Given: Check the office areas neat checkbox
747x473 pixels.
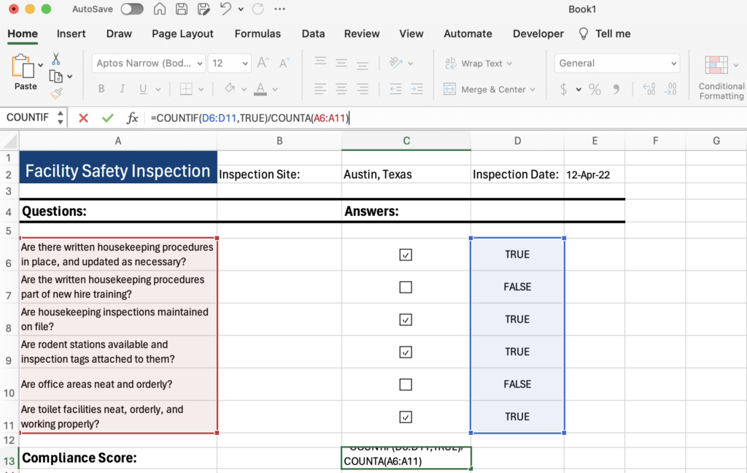Looking at the screenshot, I should 406,384.
